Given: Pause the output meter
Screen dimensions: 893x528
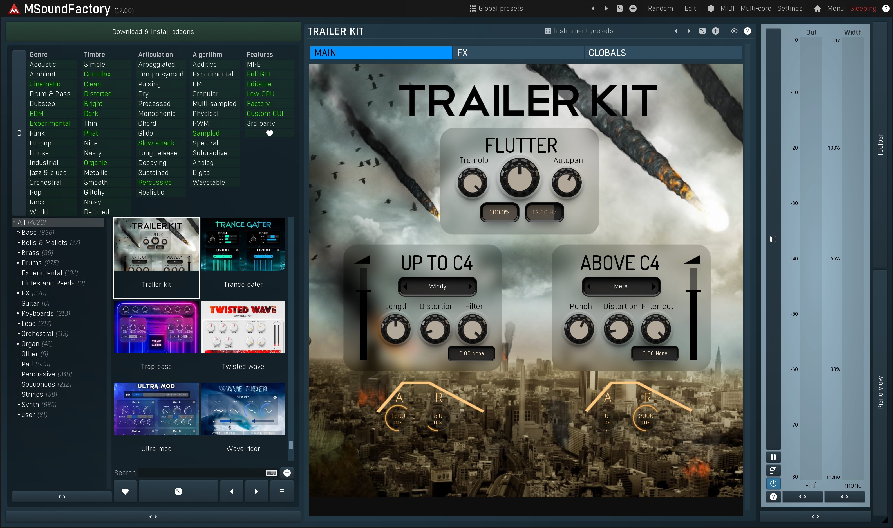Looking at the screenshot, I should 773,457.
